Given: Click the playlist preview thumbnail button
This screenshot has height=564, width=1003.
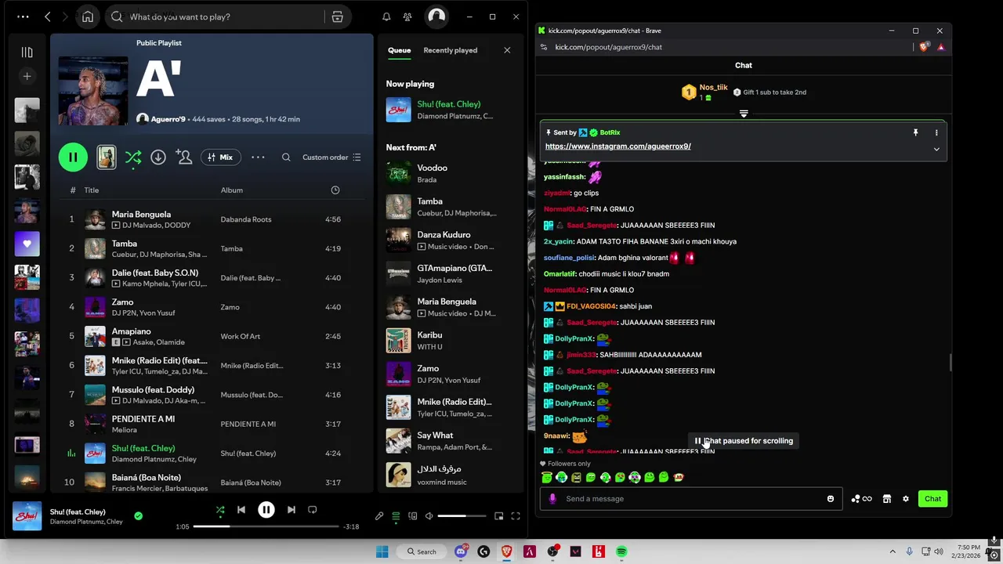Looking at the screenshot, I should [107, 157].
